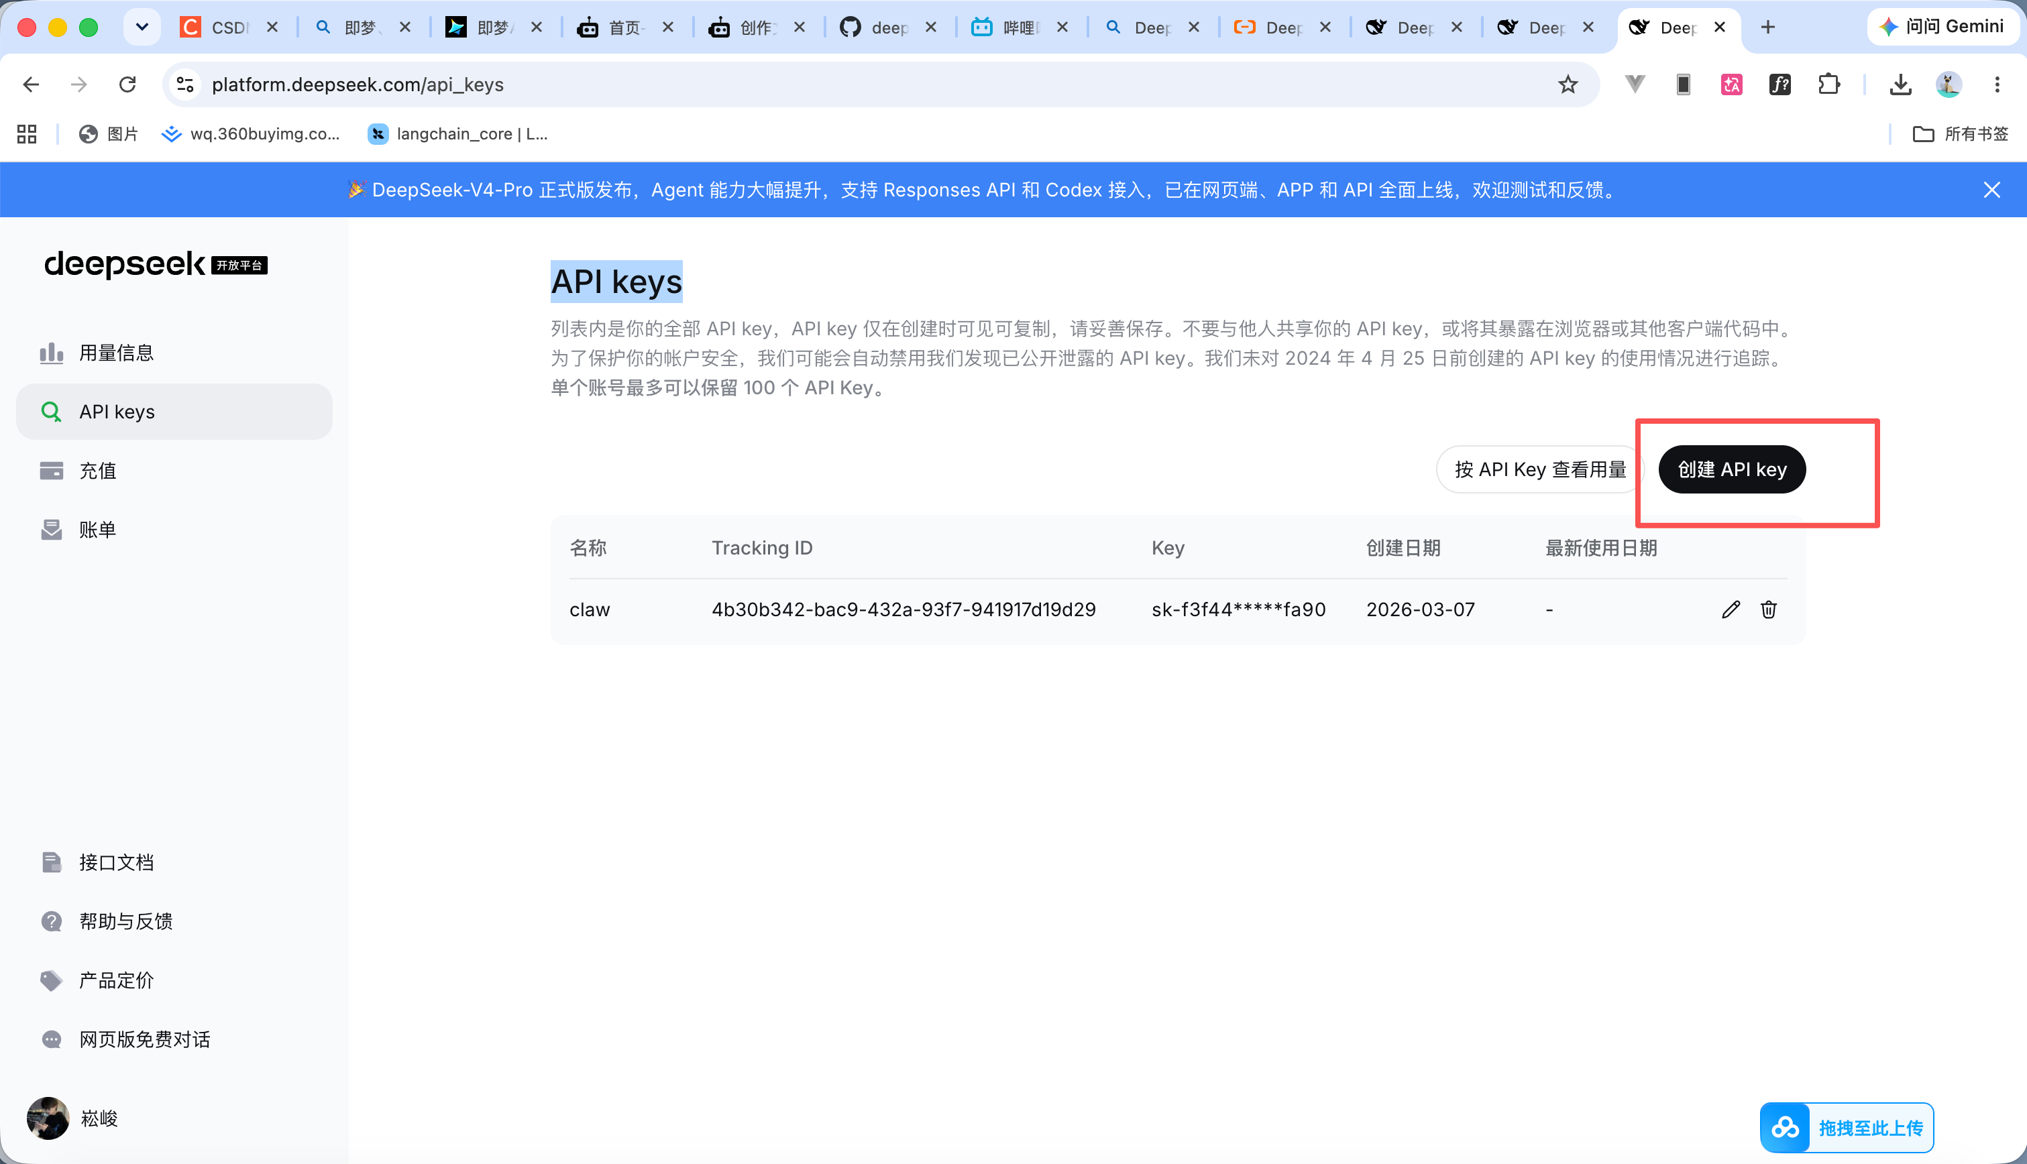This screenshot has width=2027, height=1164.
Task: Open the tab search dropdown arrow
Action: [x=142, y=27]
